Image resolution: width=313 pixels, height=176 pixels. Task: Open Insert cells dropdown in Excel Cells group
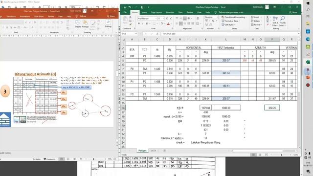click(256, 18)
